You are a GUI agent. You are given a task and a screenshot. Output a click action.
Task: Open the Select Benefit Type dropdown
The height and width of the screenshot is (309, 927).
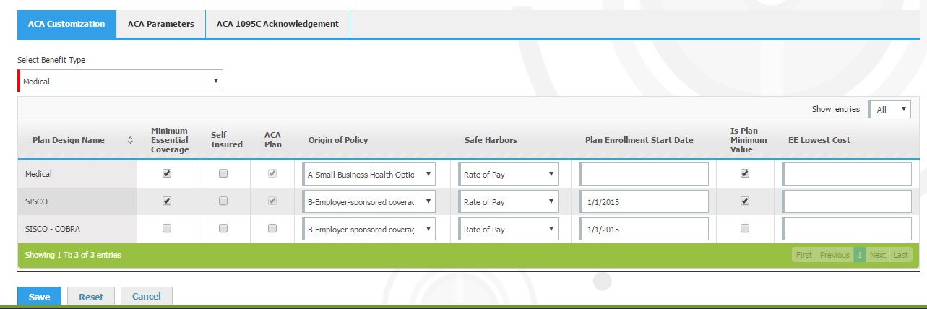tap(121, 82)
